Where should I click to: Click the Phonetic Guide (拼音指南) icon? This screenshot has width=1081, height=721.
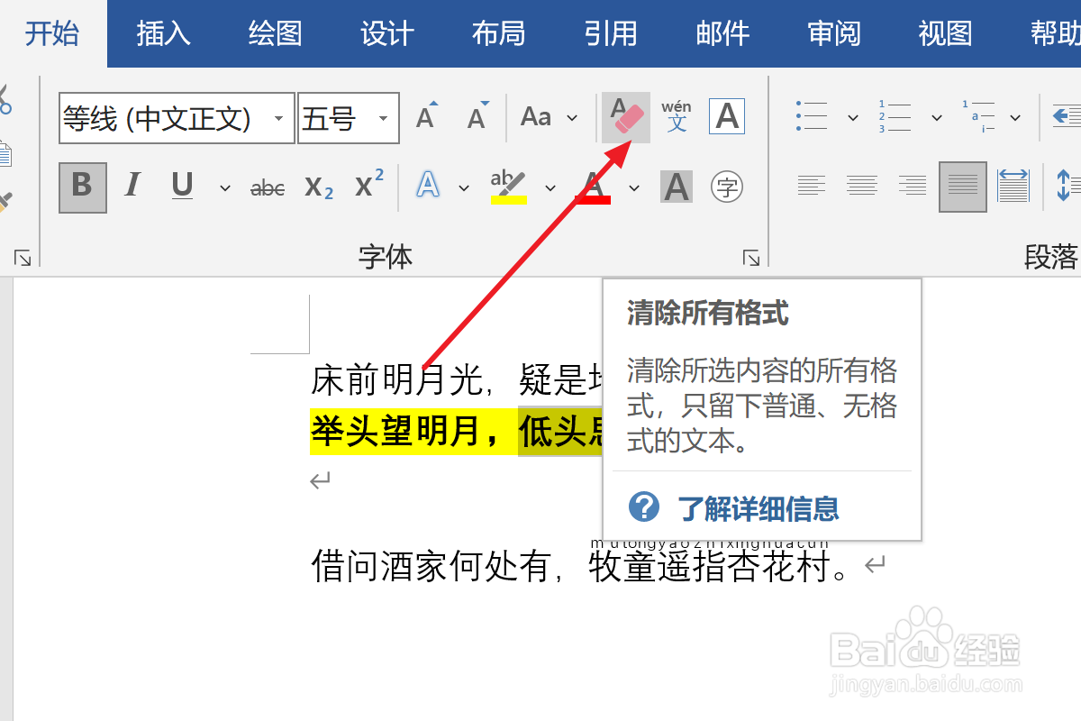coord(676,115)
